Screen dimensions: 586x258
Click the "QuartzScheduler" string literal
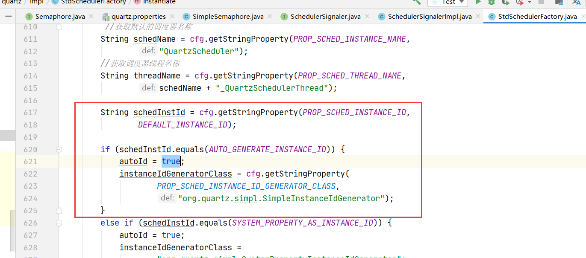[199, 51]
